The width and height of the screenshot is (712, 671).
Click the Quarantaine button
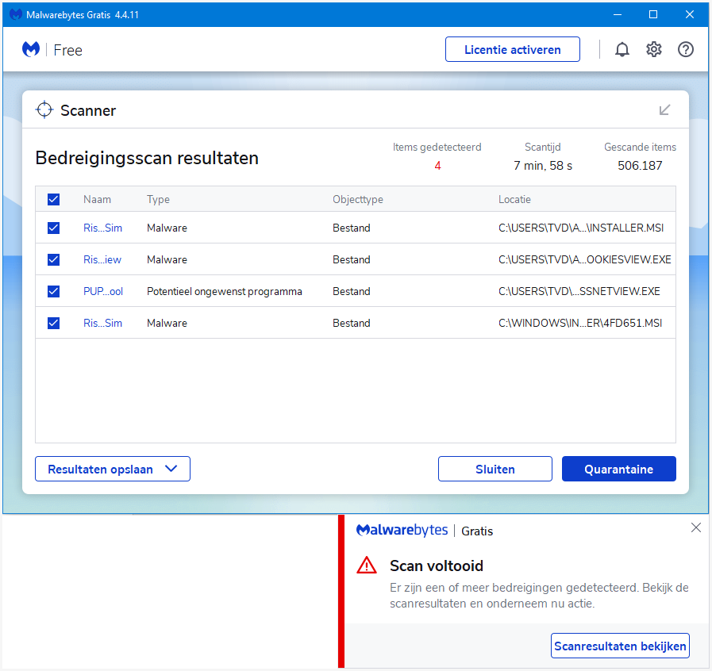pyautogui.click(x=619, y=469)
